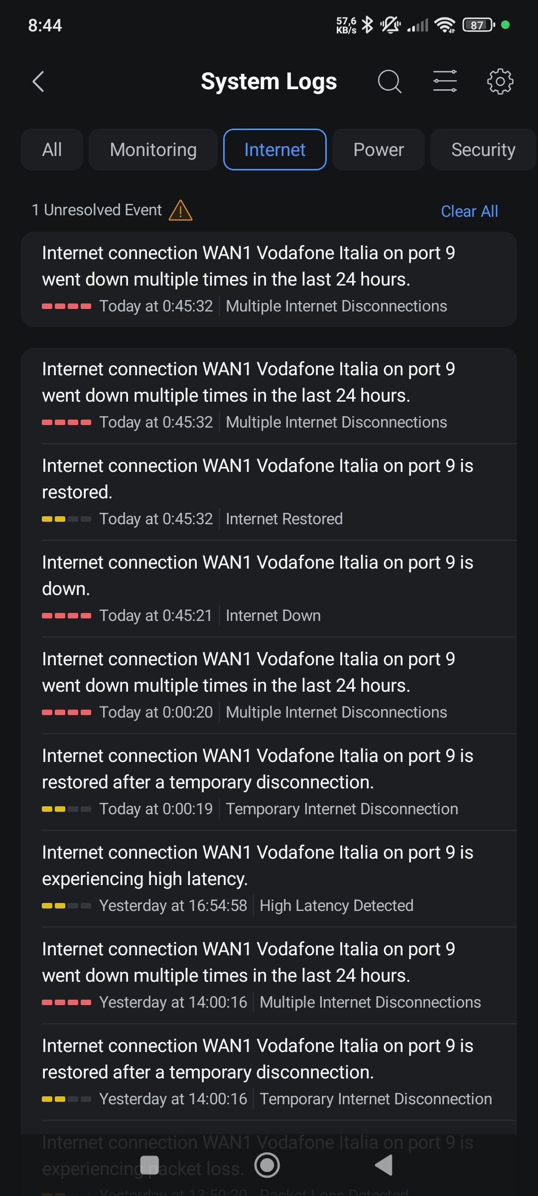The image size is (538, 1196).
Task: Open the Internet Restored log entry
Action: (x=269, y=492)
